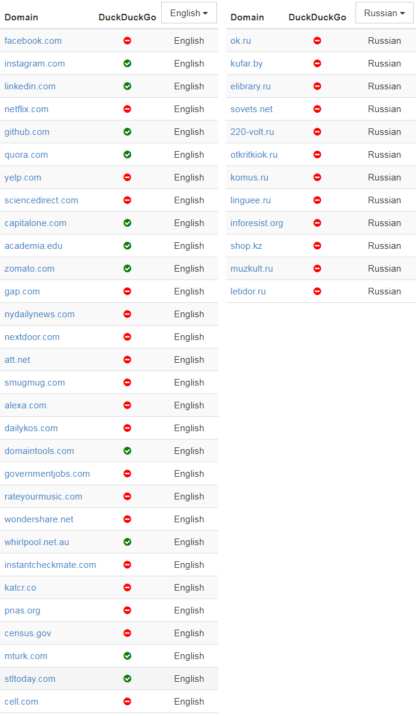Click the Domain column header
The image size is (416, 716).
(x=21, y=17)
